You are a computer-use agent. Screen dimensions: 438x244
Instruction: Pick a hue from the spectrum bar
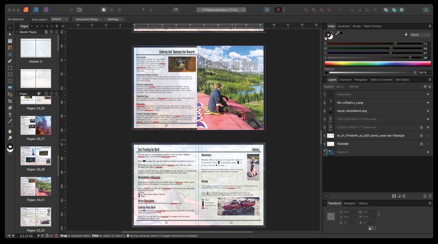click(378, 64)
